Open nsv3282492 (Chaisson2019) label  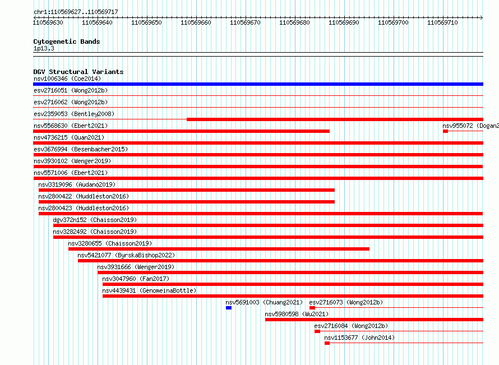(95, 232)
